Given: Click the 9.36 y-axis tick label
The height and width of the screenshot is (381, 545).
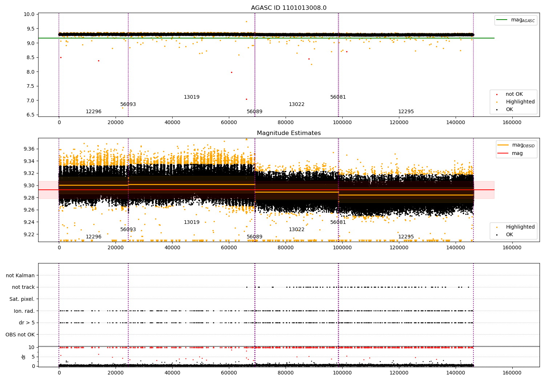Looking at the screenshot, I should (x=29, y=149).
